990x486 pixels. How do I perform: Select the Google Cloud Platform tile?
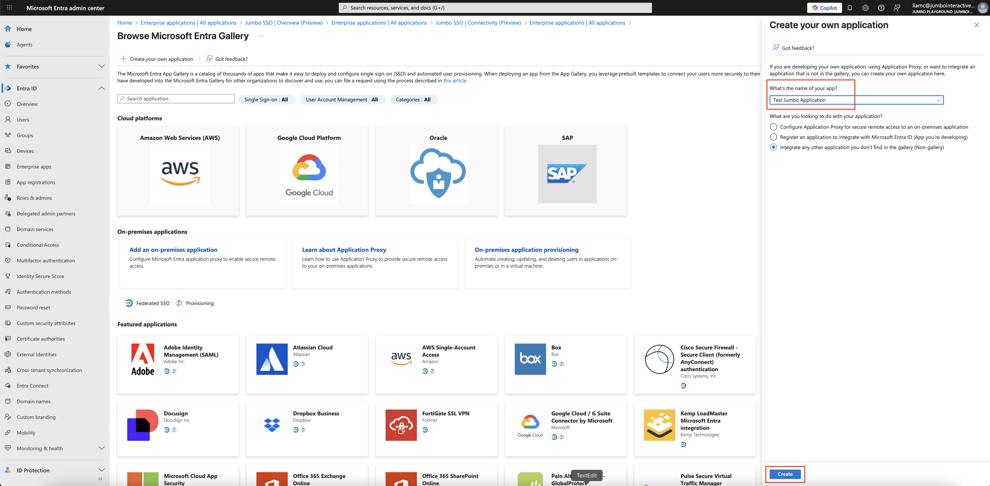[307, 171]
